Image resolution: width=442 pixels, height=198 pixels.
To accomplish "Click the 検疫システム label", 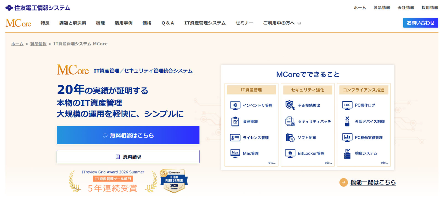I will (366, 153).
